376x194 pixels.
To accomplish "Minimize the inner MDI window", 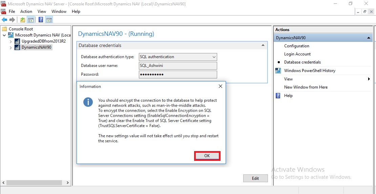I will pyautogui.click(x=358, y=11).
